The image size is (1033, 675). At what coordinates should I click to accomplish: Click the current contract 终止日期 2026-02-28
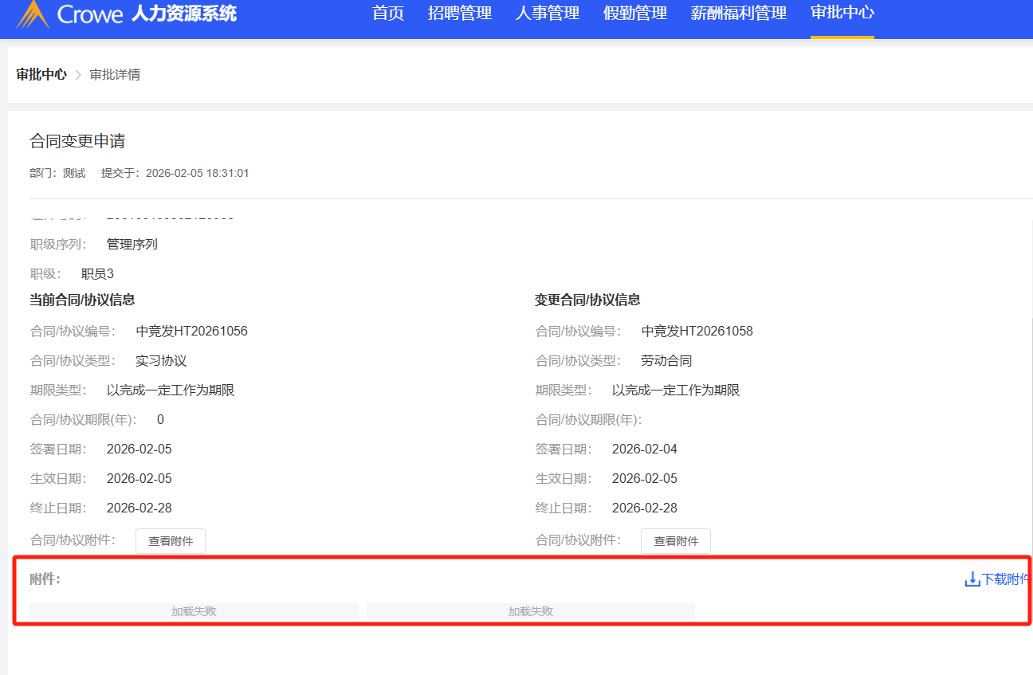(x=139, y=508)
